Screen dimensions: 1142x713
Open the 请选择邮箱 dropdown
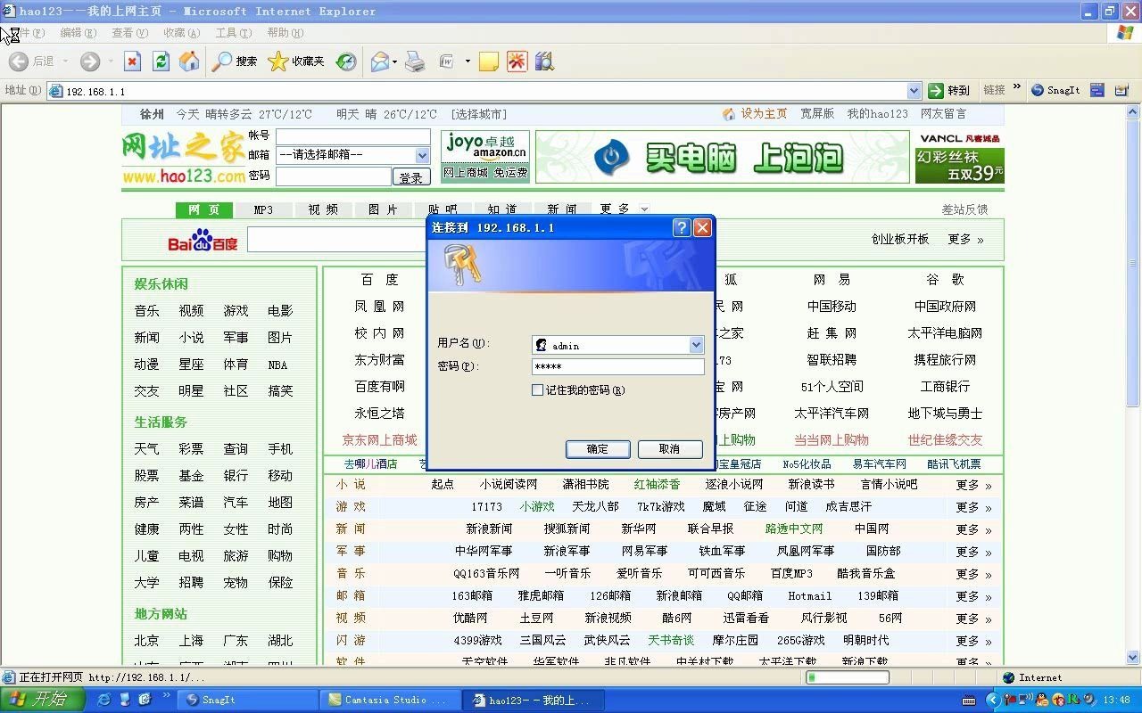[352, 155]
